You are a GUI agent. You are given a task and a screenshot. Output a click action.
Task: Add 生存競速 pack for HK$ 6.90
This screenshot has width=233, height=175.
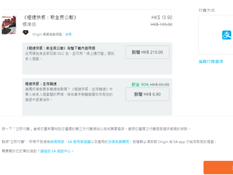(147, 94)
